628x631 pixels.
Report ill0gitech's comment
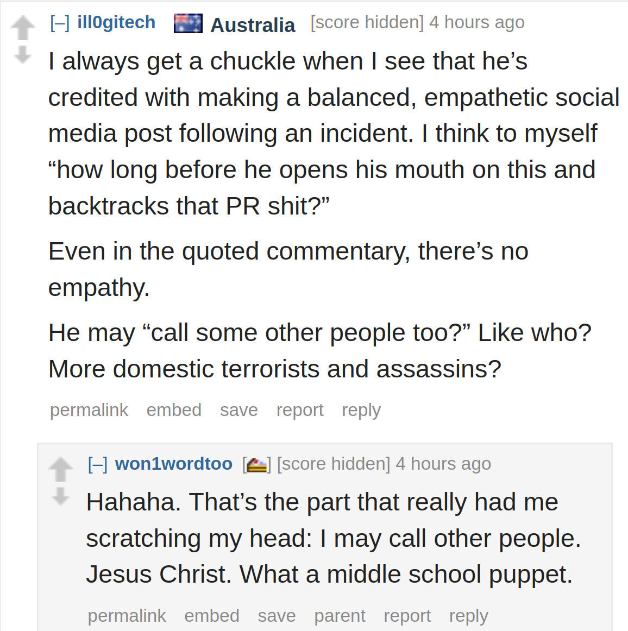click(300, 411)
